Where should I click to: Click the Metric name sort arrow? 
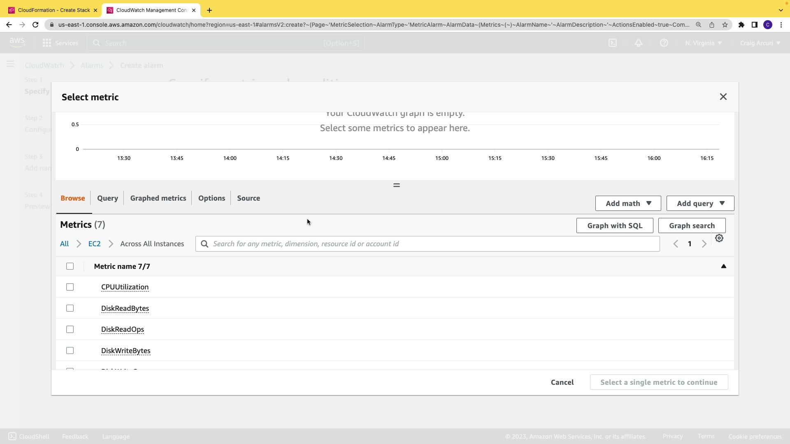[723, 266]
